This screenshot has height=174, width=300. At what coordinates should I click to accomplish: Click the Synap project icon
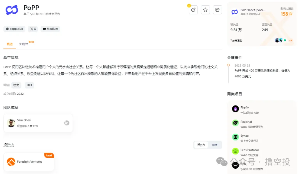235,137
